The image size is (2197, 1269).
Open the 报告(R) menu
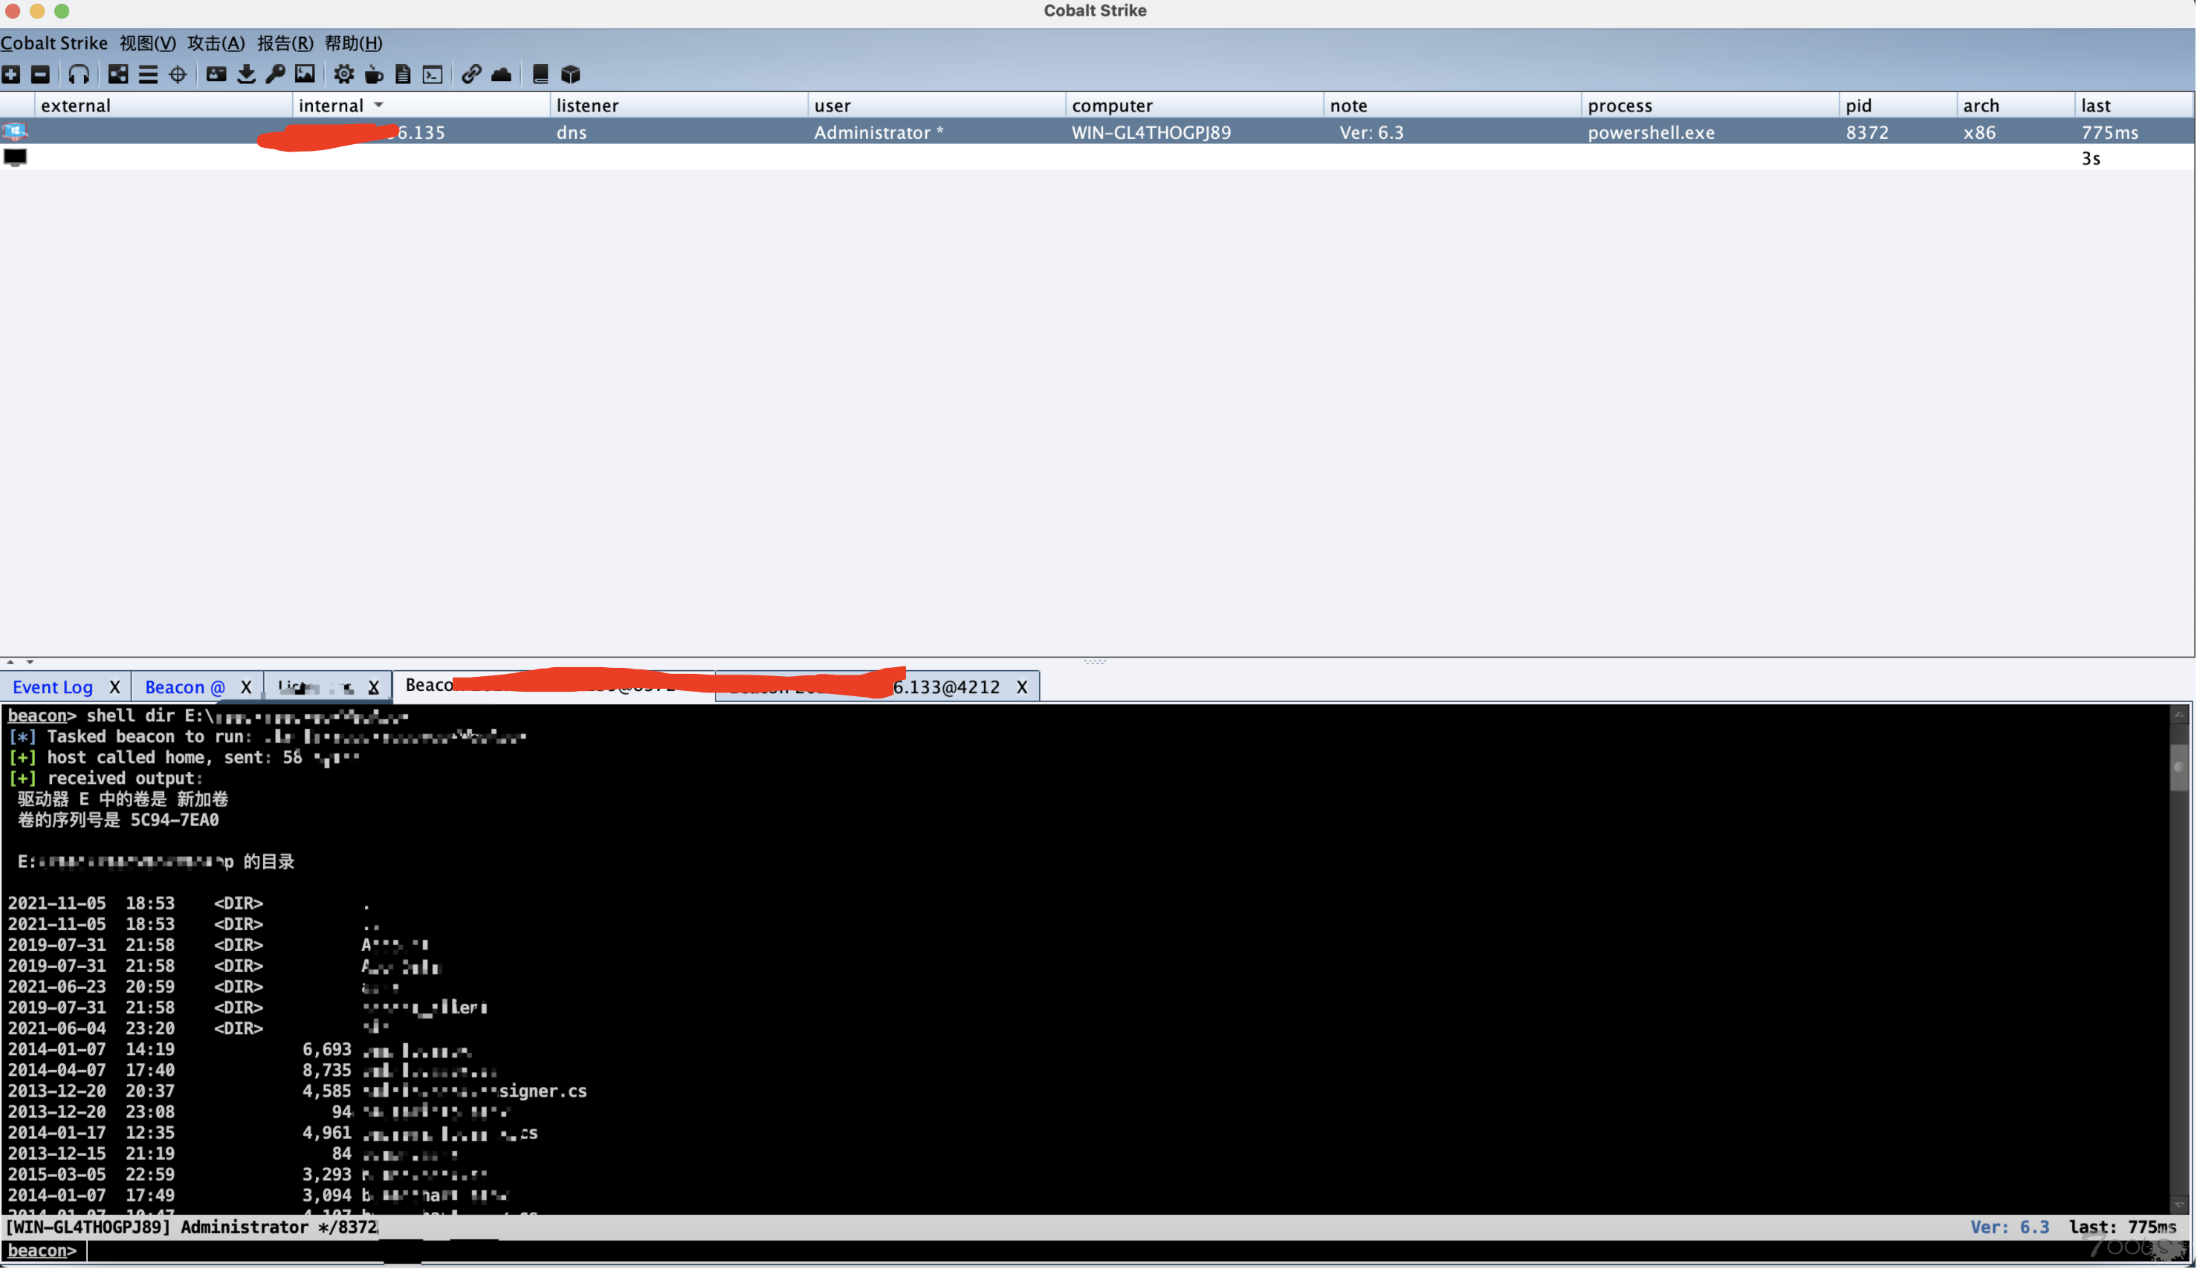(285, 42)
